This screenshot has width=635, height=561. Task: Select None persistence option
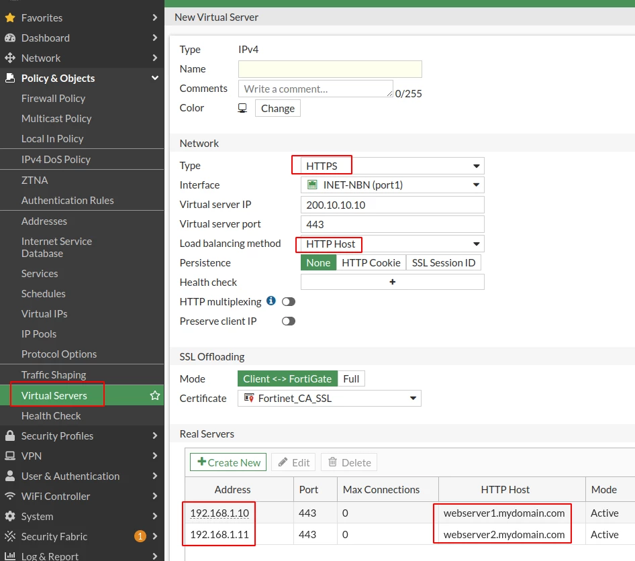tap(318, 262)
